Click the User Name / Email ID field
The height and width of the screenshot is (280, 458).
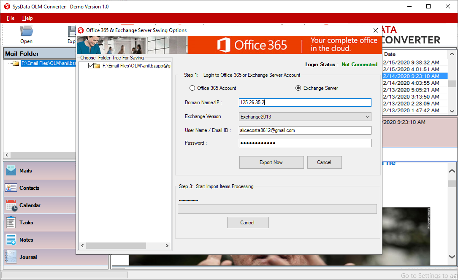305,130
